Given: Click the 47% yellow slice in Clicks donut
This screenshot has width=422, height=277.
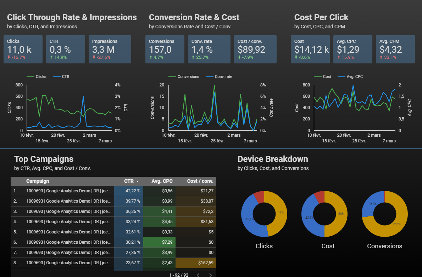Looking at the screenshot, I should (x=281, y=213).
